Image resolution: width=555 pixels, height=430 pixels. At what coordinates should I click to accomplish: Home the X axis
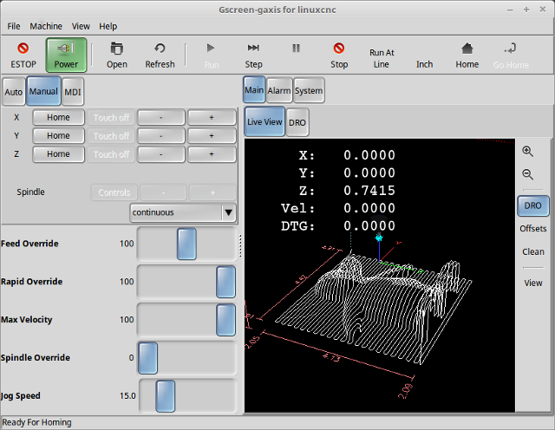58,117
